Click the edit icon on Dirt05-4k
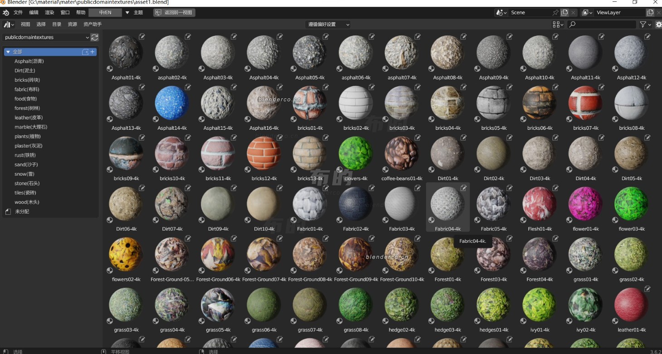Screen dimensions: 662x354 [x=647, y=137]
